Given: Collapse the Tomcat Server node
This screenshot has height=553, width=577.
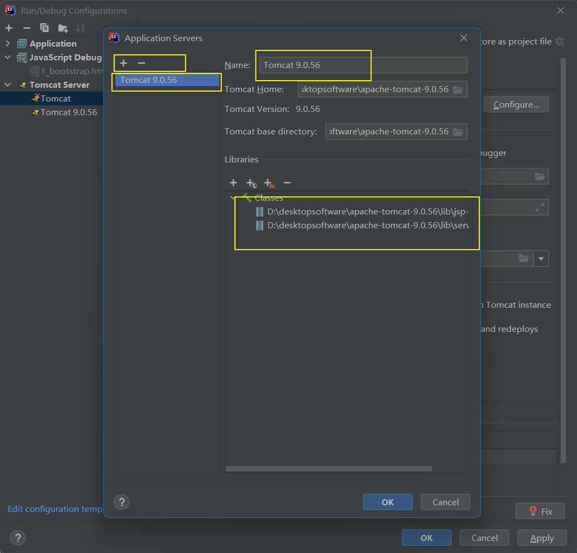Looking at the screenshot, I should (x=8, y=84).
